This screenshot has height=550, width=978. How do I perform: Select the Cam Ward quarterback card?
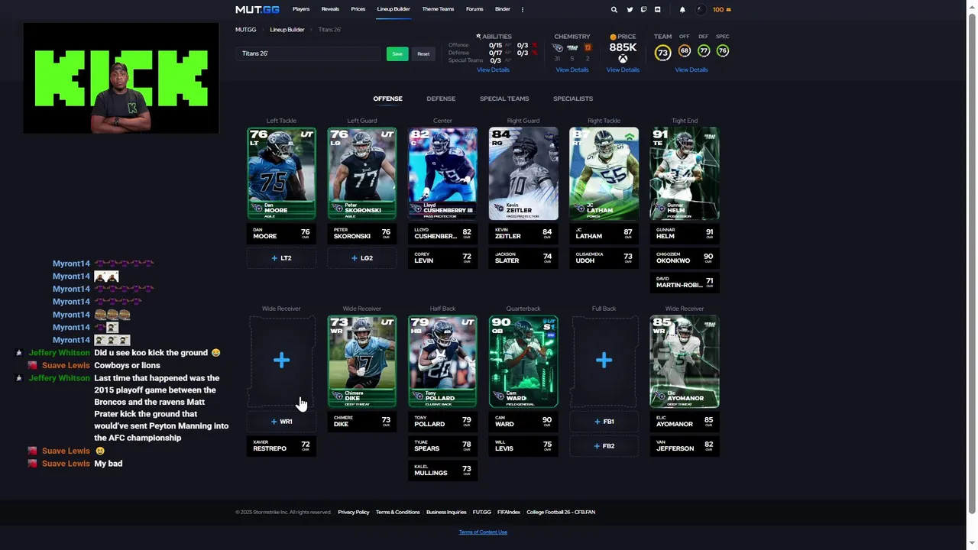click(x=523, y=361)
